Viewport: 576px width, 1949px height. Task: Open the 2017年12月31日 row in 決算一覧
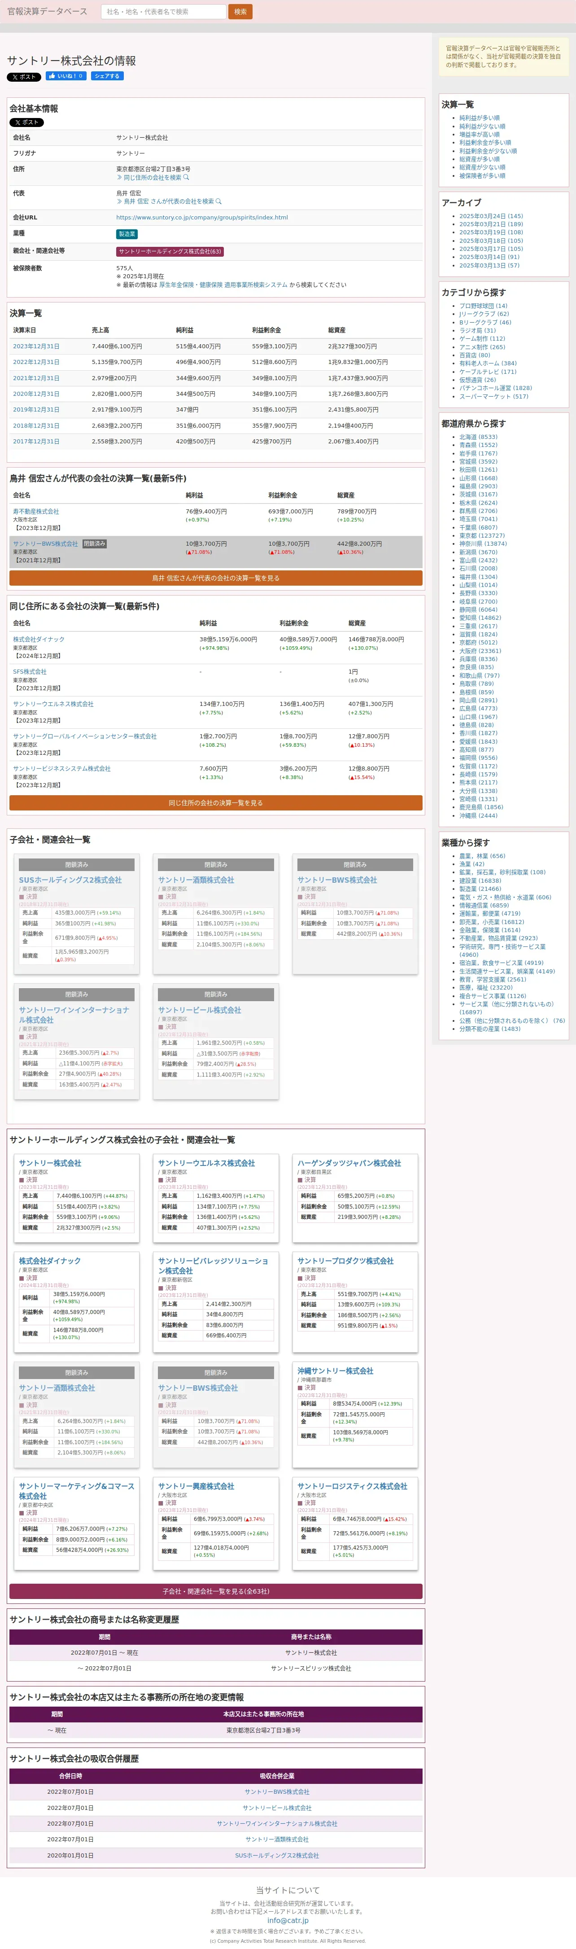click(36, 441)
